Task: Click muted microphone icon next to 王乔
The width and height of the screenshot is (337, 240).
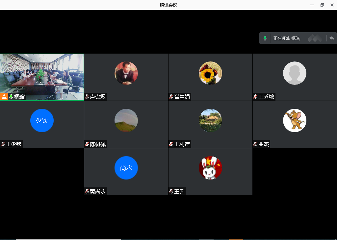Action: [171, 191]
